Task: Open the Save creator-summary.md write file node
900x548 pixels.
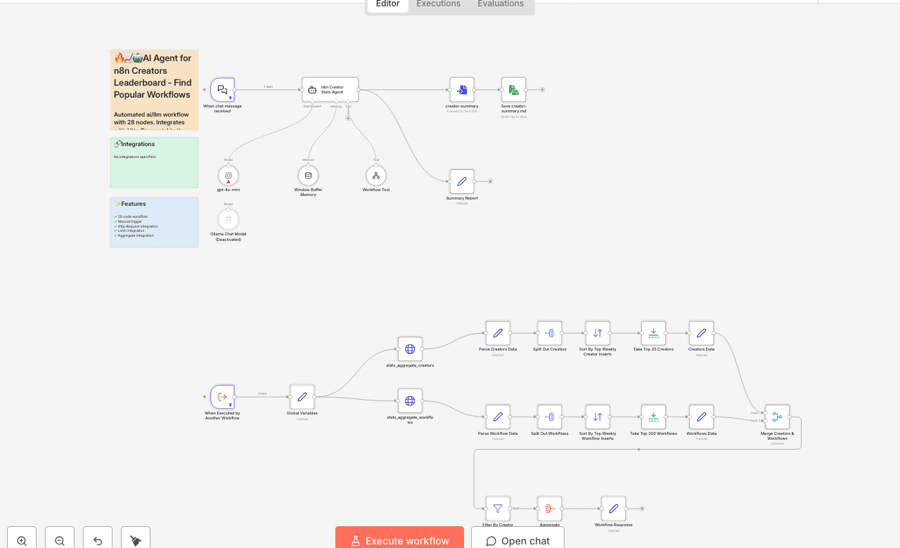Action: tap(513, 89)
